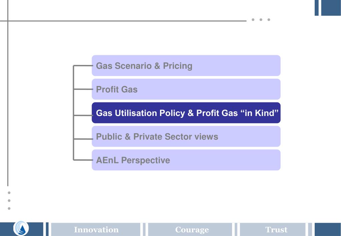Click the last dot of the top-right trio
This screenshot has height=236, width=341.
click(x=269, y=20)
